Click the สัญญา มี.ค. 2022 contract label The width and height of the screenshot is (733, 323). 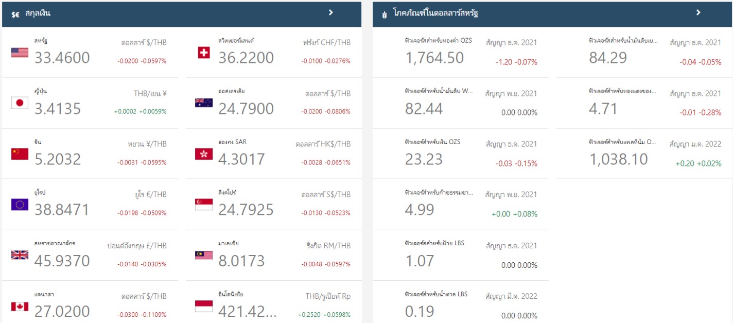(x=512, y=296)
